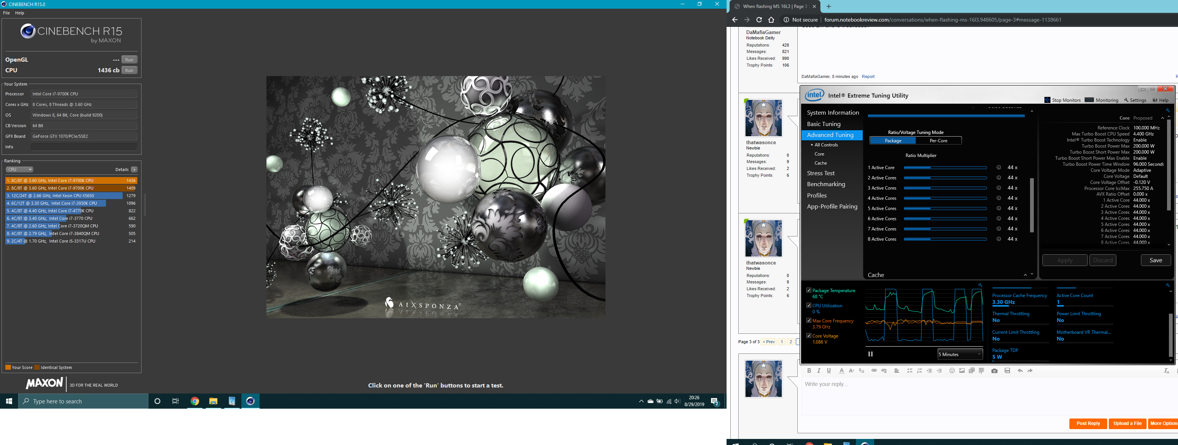Undo the last edit in reply editor
This screenshot has height=445, width=1178.
1020,370
